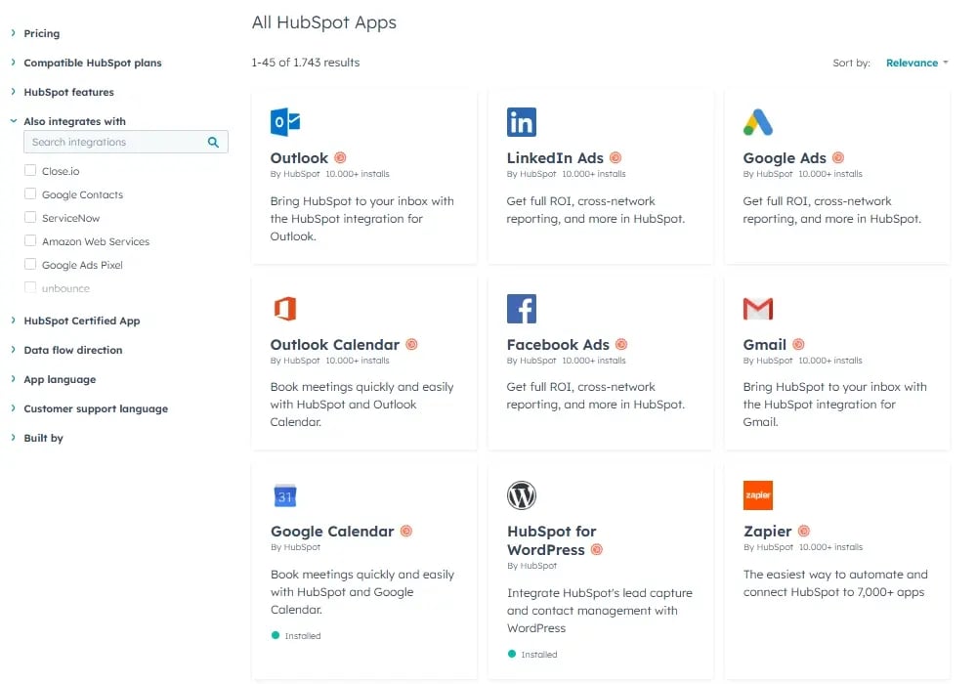Viewport: 977px width, 684px height.
Task: Click the '1-45 of 1.743 results' text
Action: tap(305, 63)
